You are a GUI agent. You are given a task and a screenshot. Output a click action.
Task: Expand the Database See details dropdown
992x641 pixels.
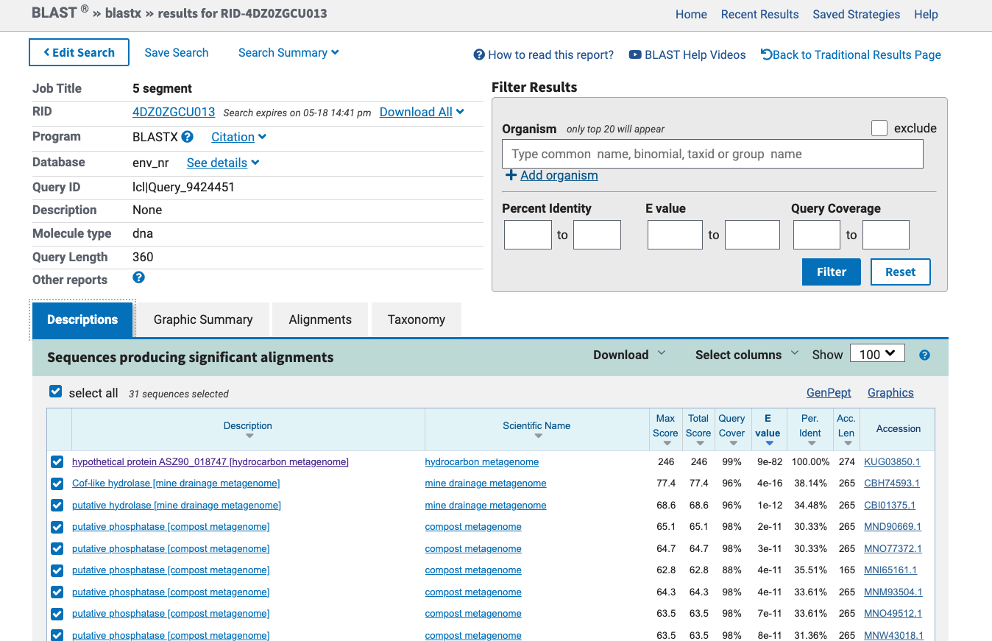223,163
